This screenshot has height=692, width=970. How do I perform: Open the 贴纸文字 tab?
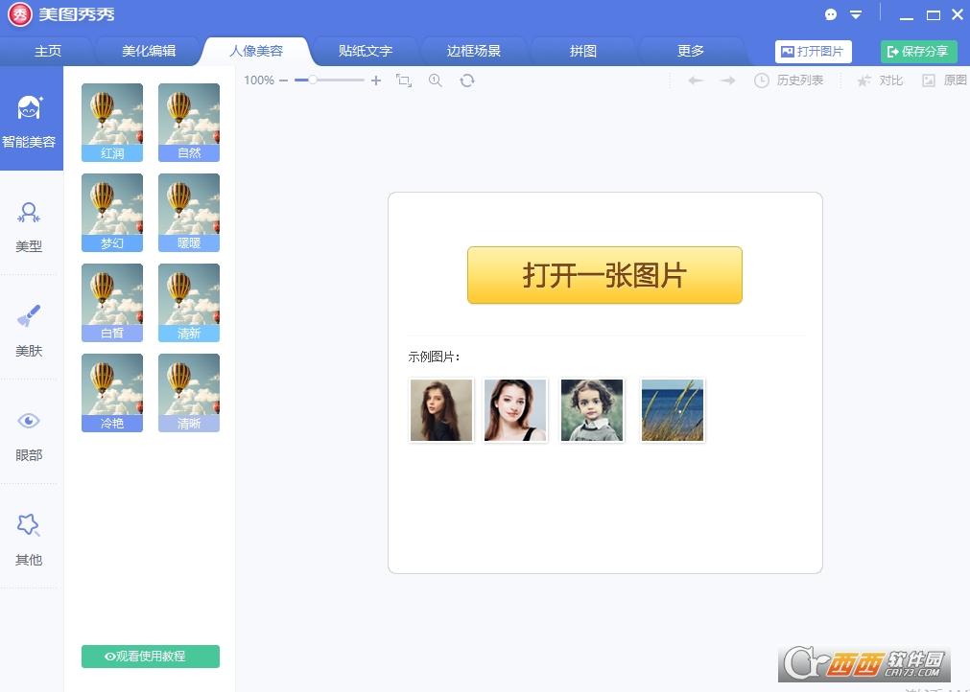tap(365, 52)
